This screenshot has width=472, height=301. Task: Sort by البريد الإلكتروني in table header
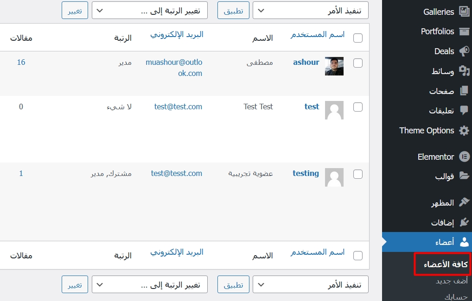[177, 35]
